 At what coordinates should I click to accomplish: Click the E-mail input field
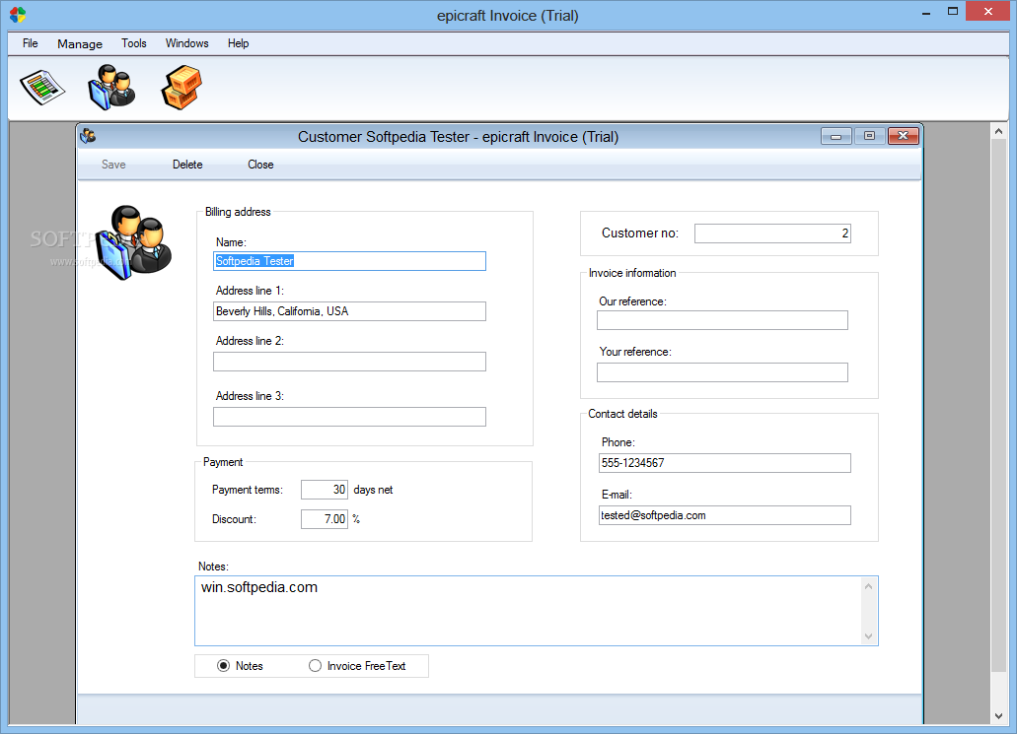coord(724,515)
